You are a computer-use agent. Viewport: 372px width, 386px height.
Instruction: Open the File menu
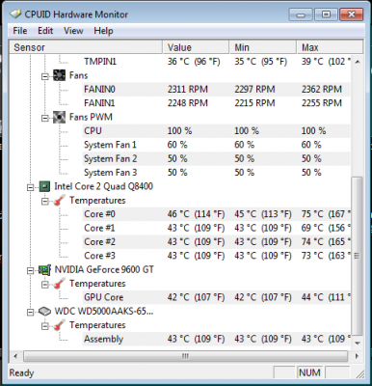(x=20, y=31)
